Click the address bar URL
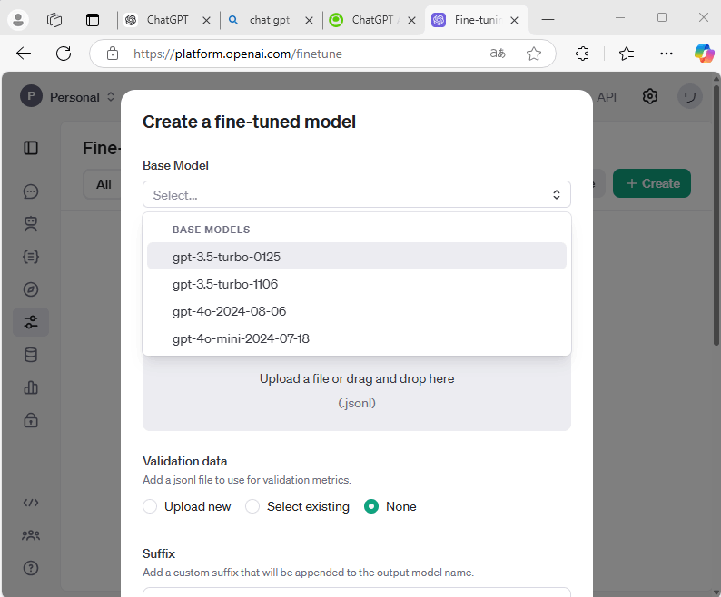The height and width of the screenshot is (597, 721). [x=238, y=54]
